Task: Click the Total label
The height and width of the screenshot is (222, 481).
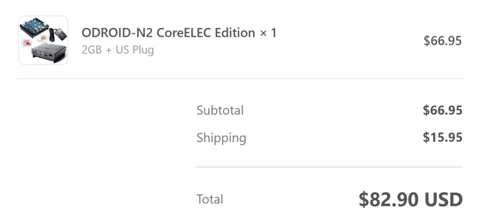Action: pos(210,199)
